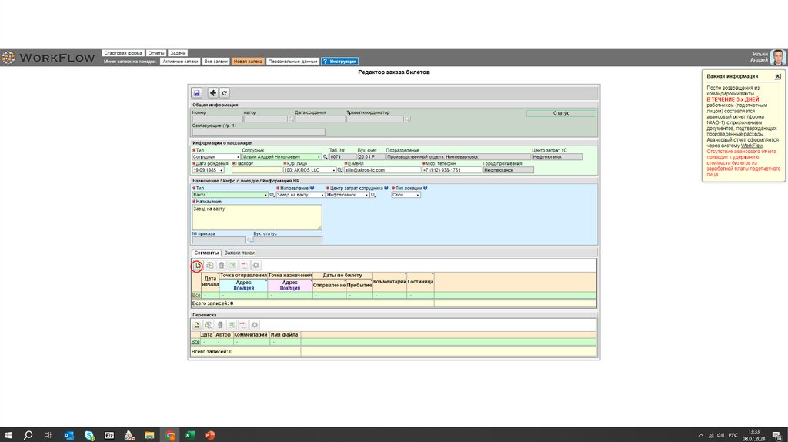
Task: Click the settings gear icon in Сегменты toolbar
Action: [256, 266]
